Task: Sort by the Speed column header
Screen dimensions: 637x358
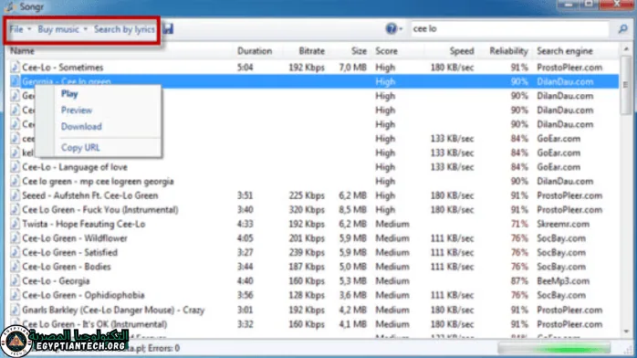Action: 462,51
